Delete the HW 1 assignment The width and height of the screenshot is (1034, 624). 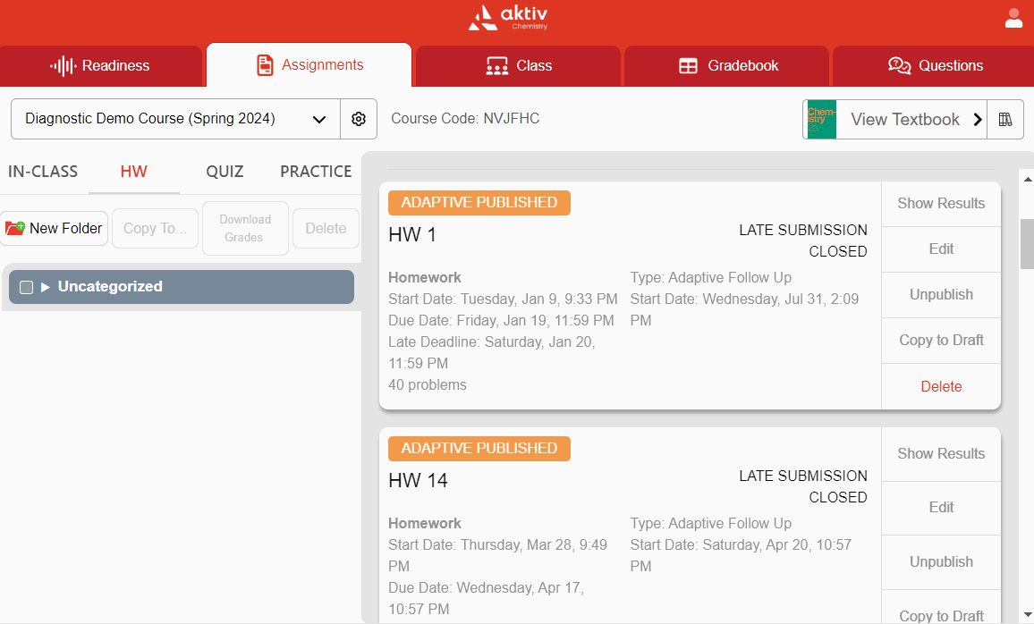[940, 386]
